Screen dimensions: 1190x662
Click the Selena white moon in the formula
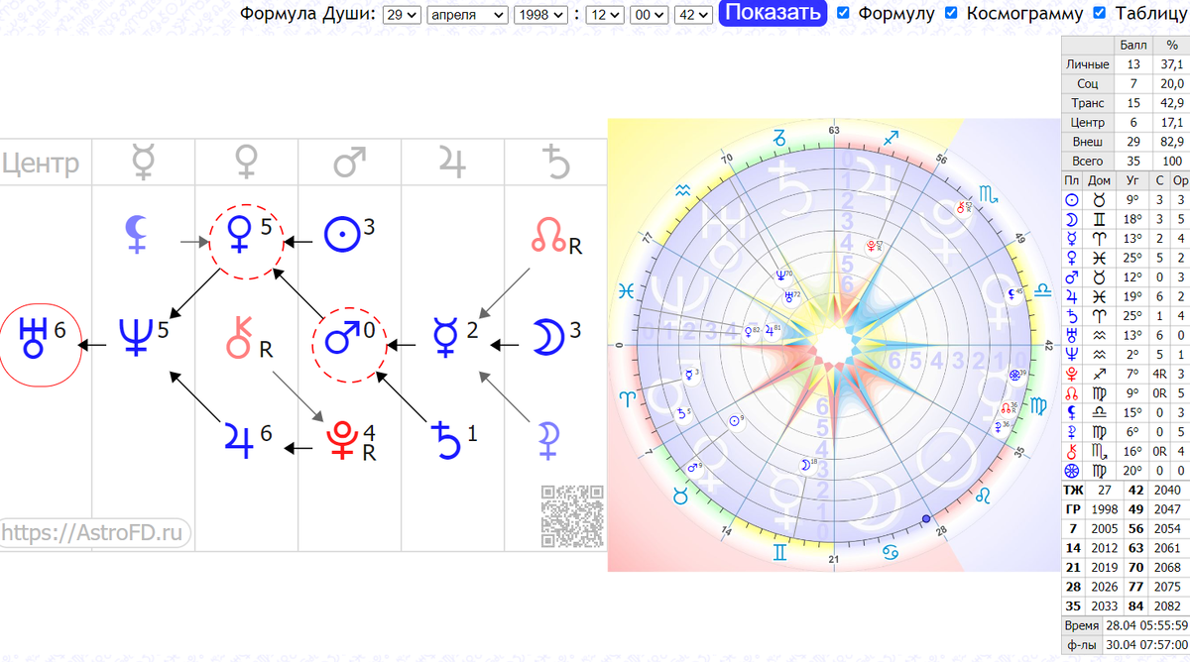(x=549, y=440)
